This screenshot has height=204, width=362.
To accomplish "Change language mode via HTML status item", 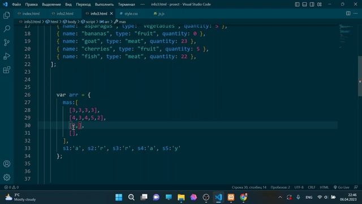I will [x=324, y=188].
